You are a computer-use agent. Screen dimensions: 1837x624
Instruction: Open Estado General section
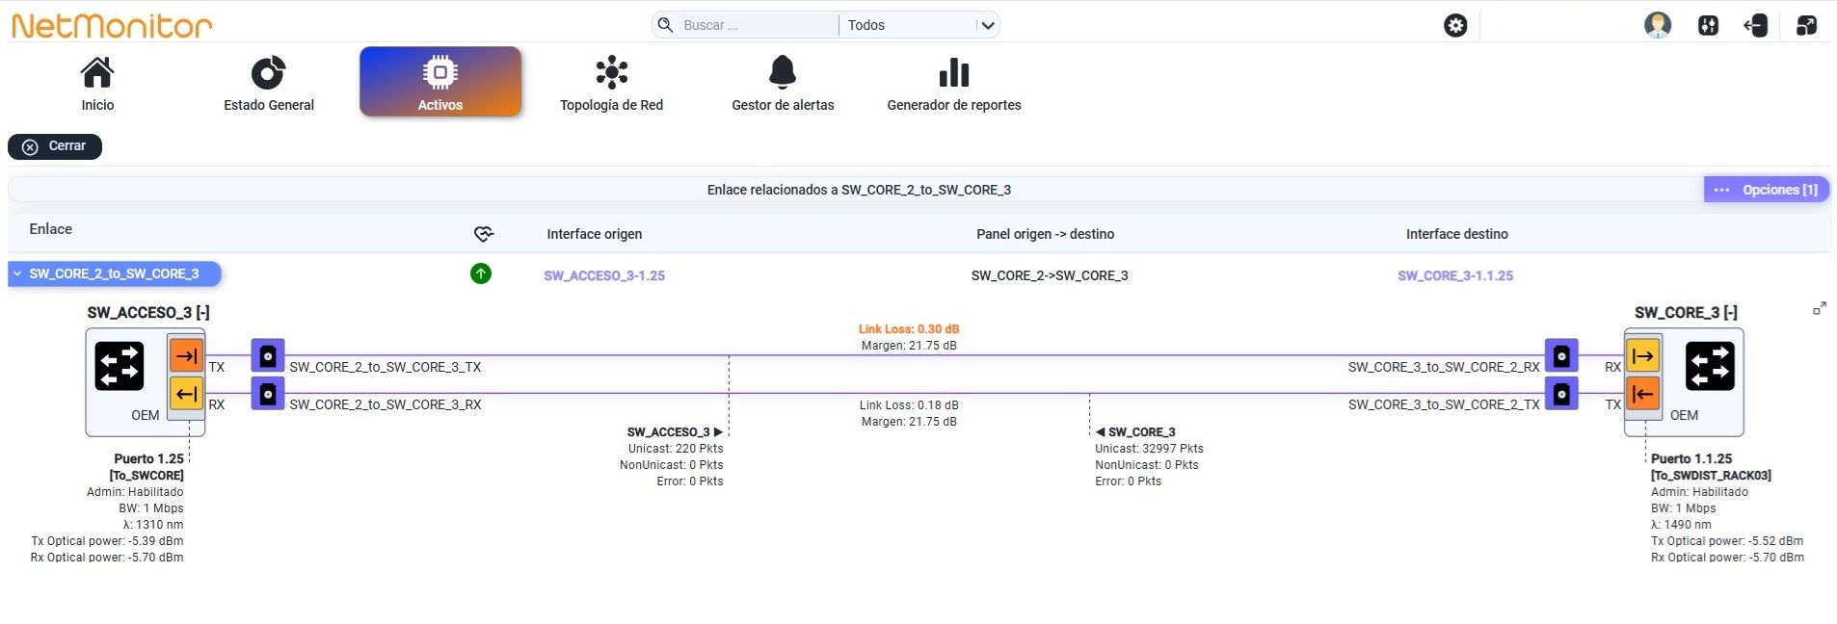coord(269,84)
